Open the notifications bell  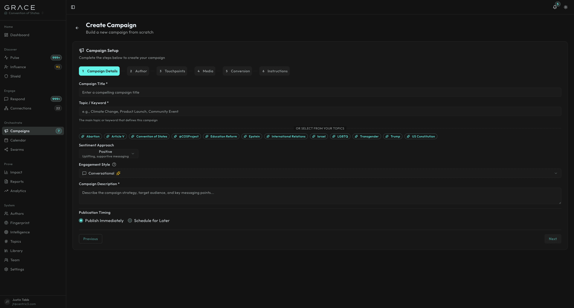555,7
